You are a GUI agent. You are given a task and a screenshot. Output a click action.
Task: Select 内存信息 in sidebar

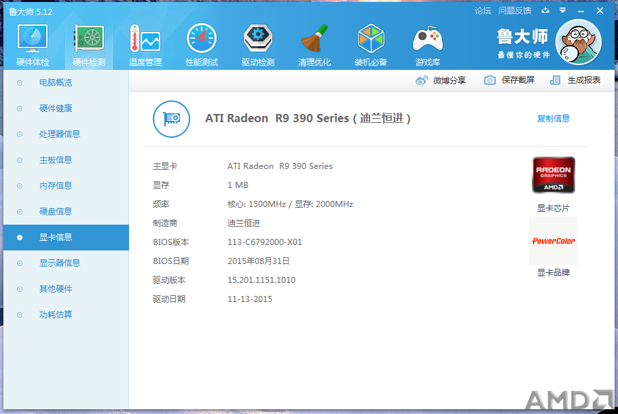(x=67, y=186)
